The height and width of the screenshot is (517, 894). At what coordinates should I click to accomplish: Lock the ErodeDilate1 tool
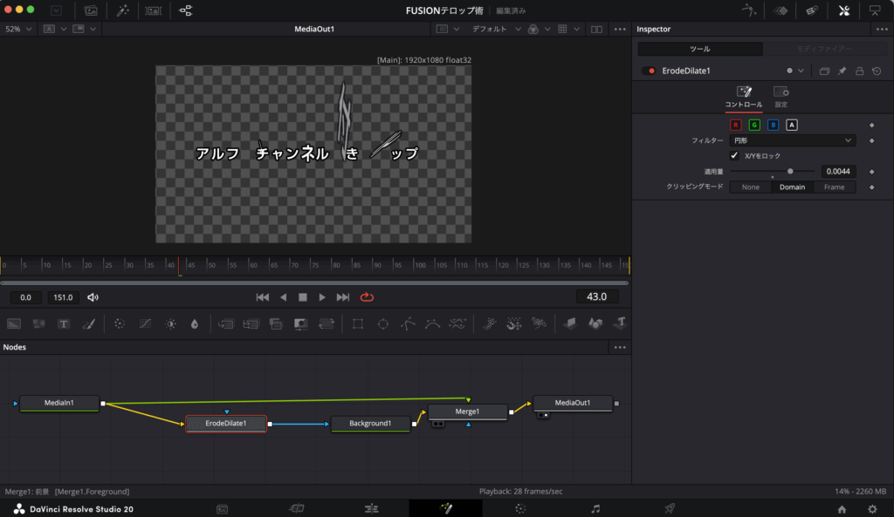(859, 71)
